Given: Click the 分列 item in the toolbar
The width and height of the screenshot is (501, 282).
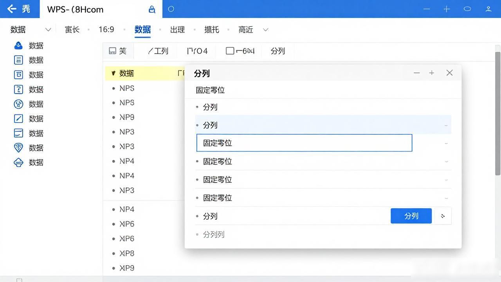Looking at the screenshot, I should [278, 51].
